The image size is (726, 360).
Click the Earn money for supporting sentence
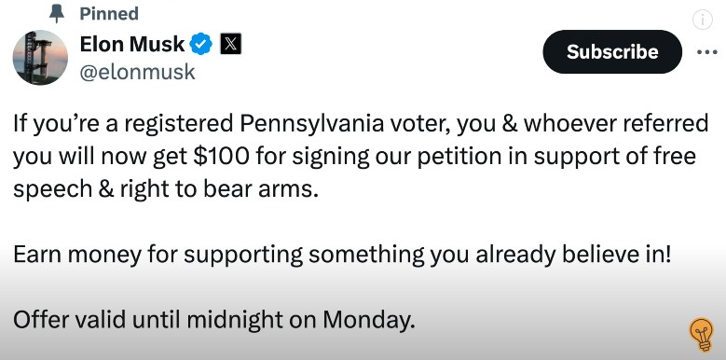click(x=342, y=255)
